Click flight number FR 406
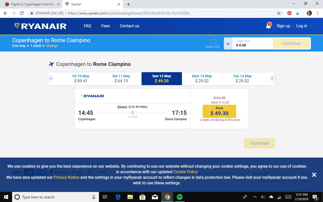Image resolution: width=323 pixels, height=202 pixels. point(132,117)
